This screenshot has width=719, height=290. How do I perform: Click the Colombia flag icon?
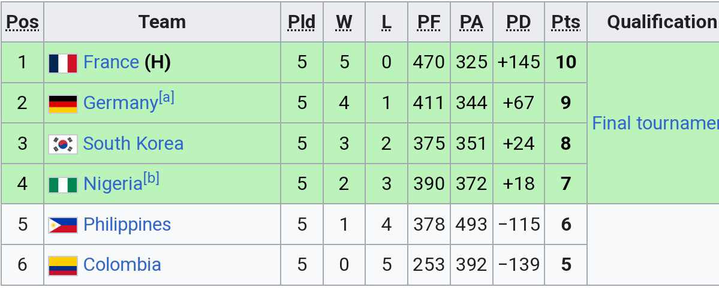(63, 265)
